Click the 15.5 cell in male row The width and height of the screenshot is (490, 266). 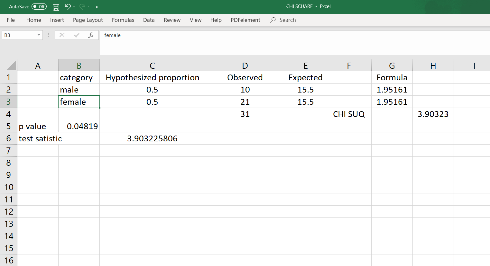[305, 90]
